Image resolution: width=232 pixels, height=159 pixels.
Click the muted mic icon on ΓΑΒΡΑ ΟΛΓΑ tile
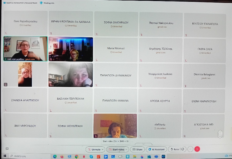[186, 60]
